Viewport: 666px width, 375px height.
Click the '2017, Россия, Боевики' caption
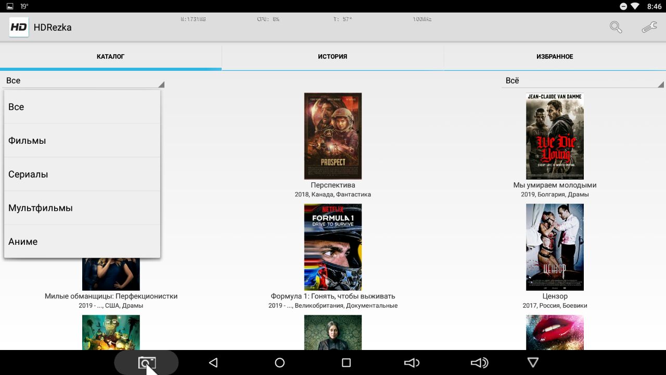(x=555, y=306)
